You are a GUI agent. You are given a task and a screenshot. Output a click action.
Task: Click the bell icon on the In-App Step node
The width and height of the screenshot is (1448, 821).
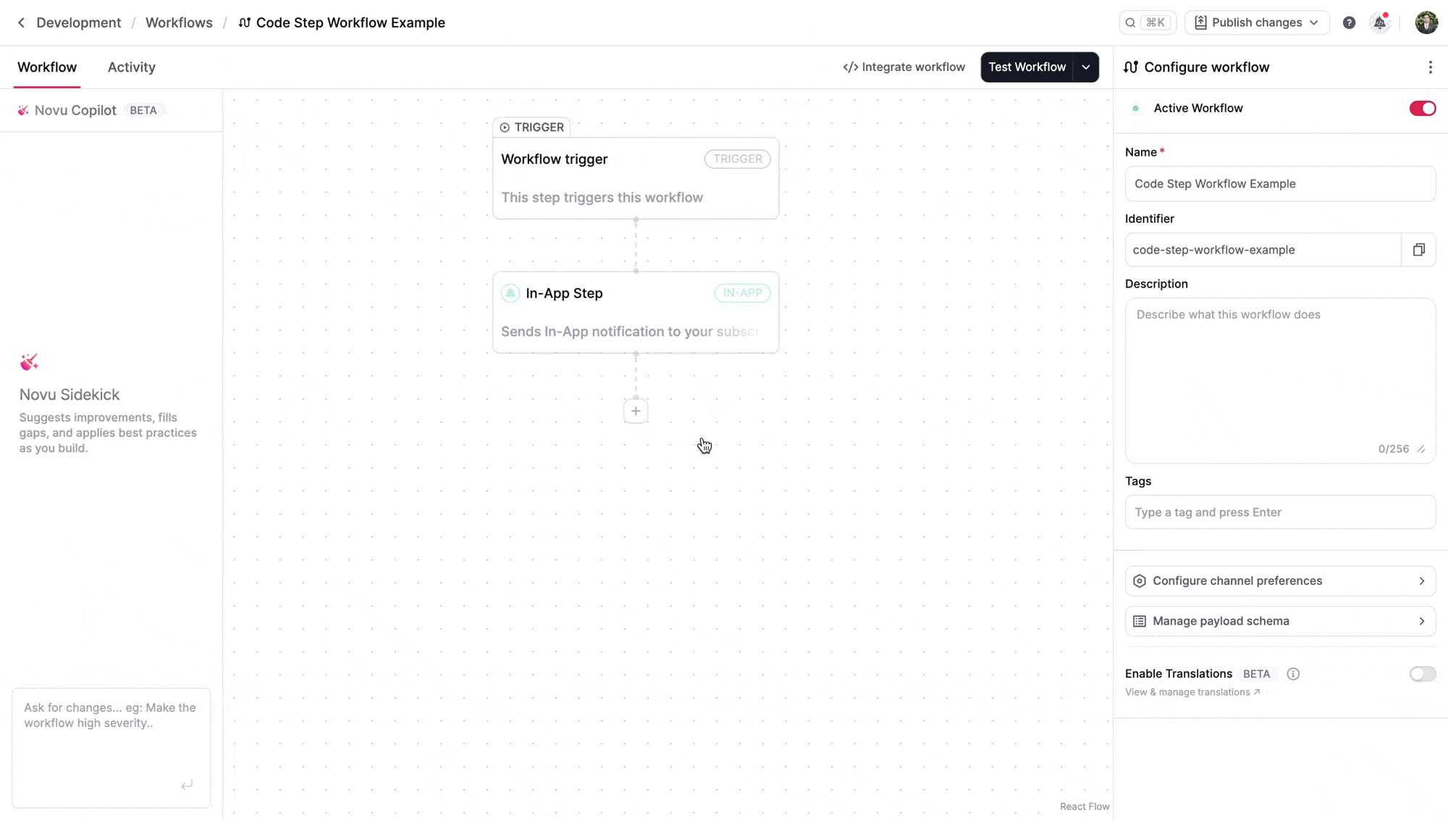pyautogui.click(x=510, y=293)
